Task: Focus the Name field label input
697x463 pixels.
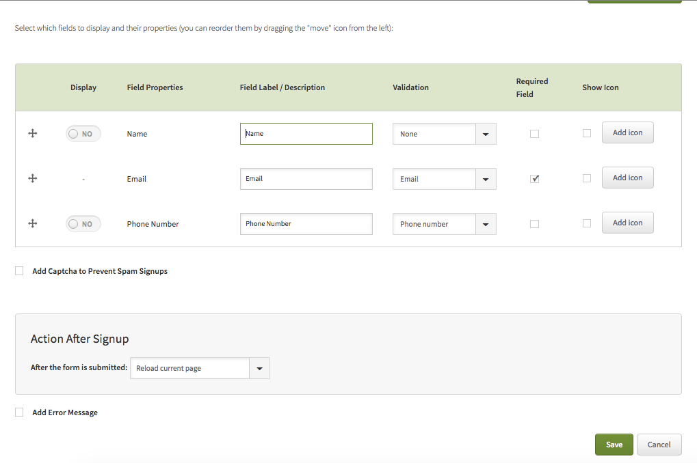Action: 306,134
